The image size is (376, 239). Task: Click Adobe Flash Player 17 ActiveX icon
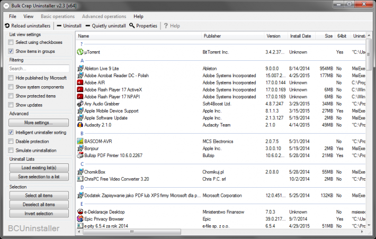point(80,89)
